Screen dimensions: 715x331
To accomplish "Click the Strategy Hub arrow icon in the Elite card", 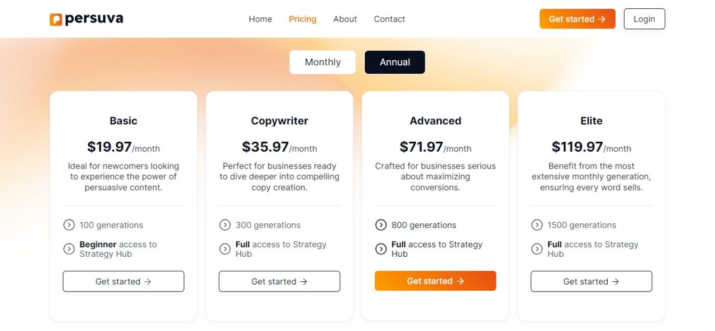I will coord(537,249).
